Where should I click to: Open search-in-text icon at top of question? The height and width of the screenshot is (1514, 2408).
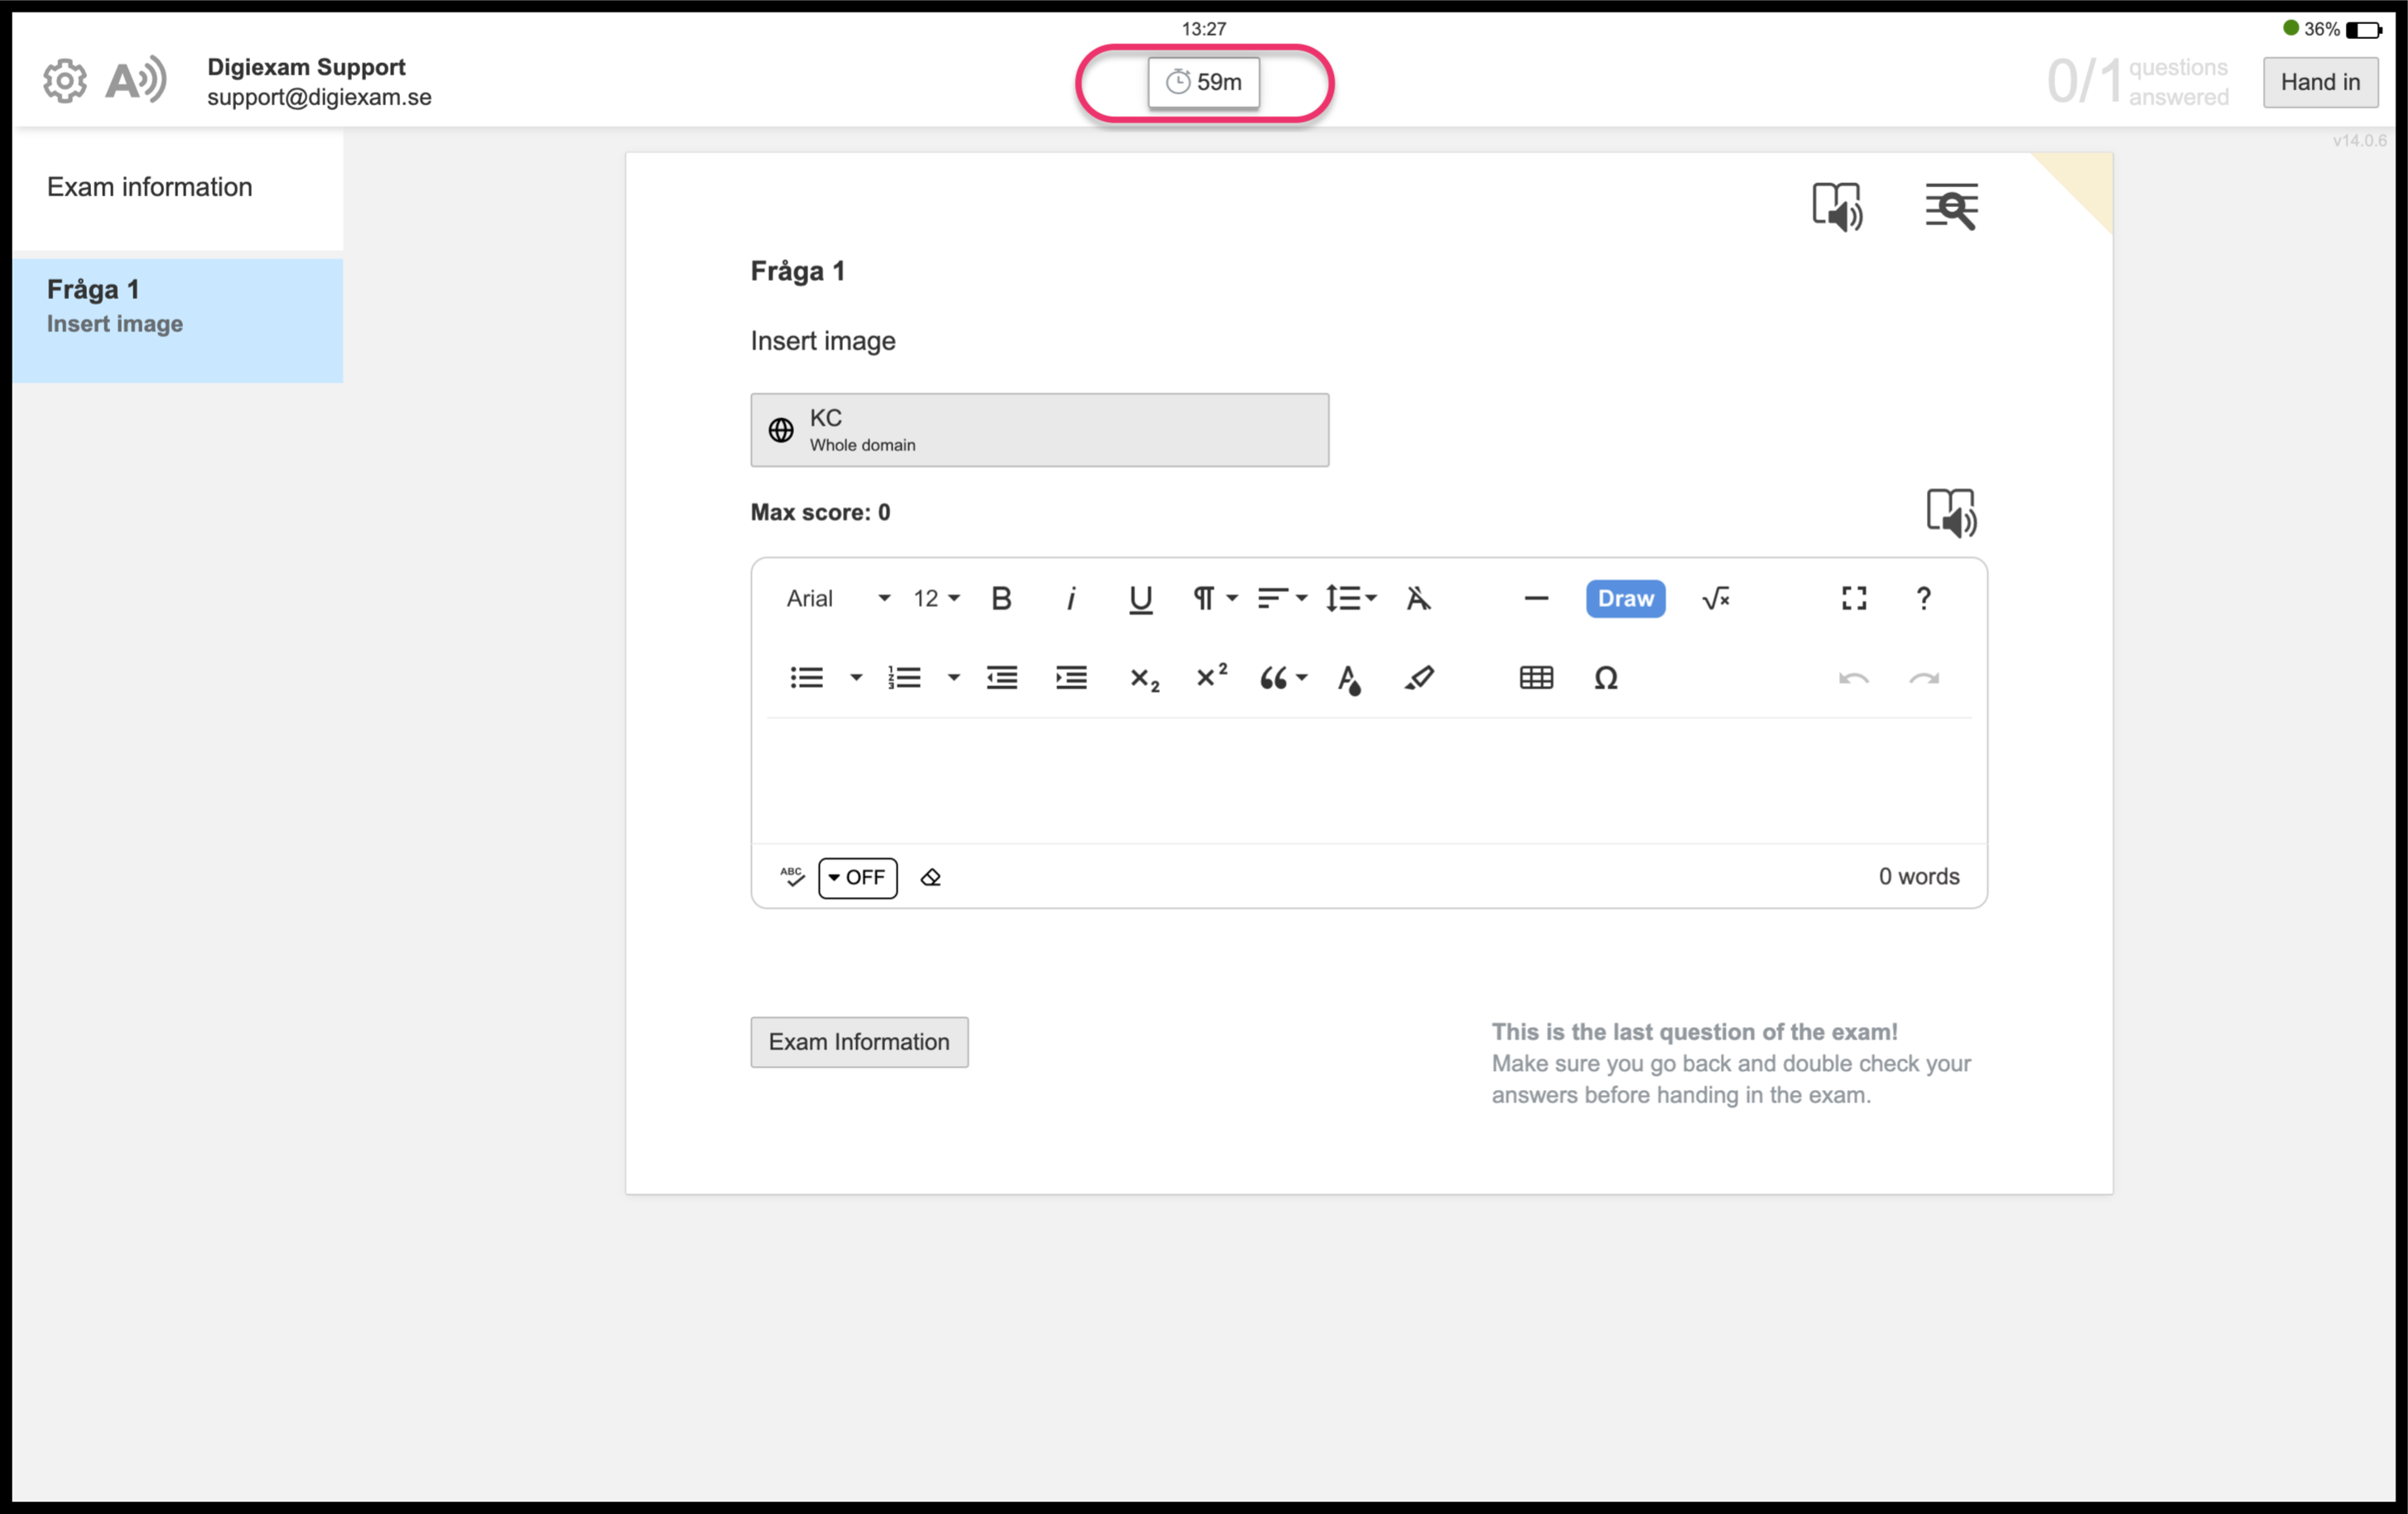tap(1951, 206)
